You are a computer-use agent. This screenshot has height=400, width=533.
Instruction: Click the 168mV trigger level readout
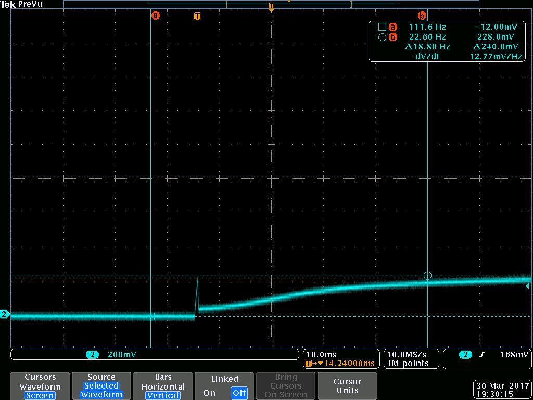tap(514, 355)
